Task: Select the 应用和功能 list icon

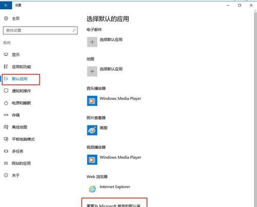Action: click(6, 67)
